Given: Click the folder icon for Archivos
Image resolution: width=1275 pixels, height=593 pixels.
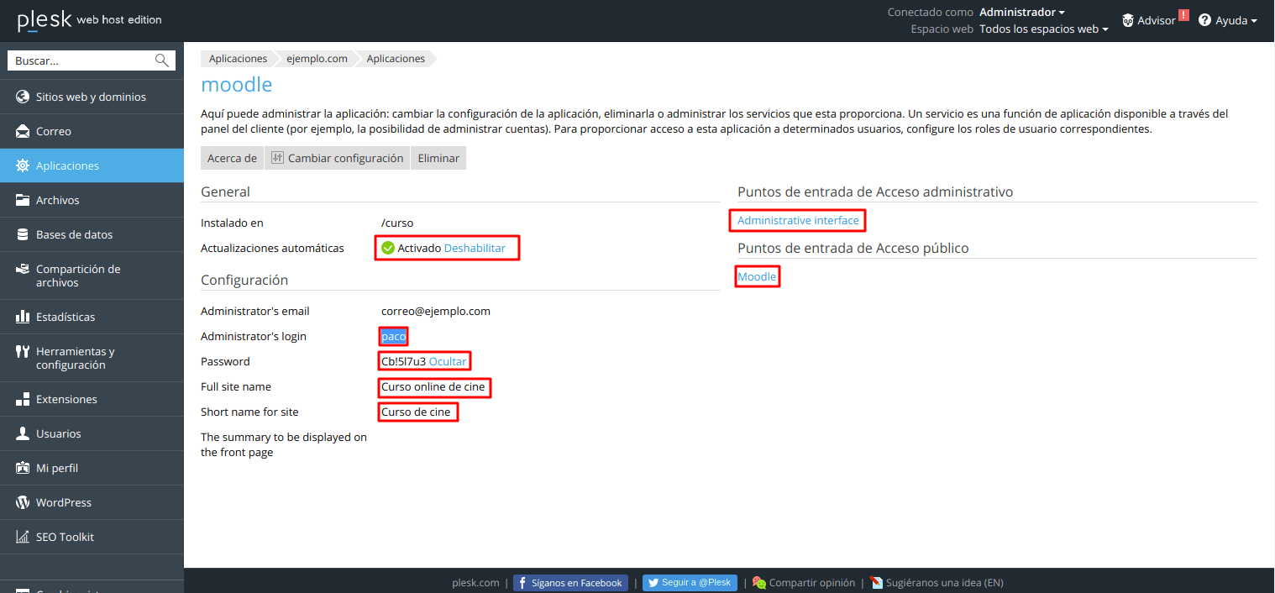Looking at the screenshot, I should [23, 200].
